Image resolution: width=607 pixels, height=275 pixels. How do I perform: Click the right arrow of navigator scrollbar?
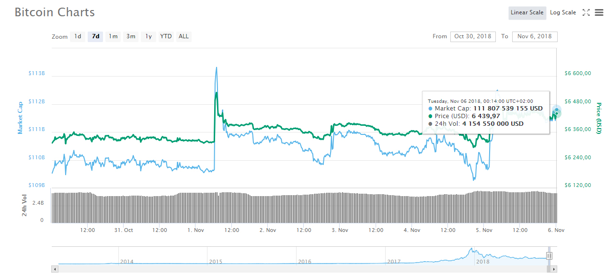coord(554,269)
